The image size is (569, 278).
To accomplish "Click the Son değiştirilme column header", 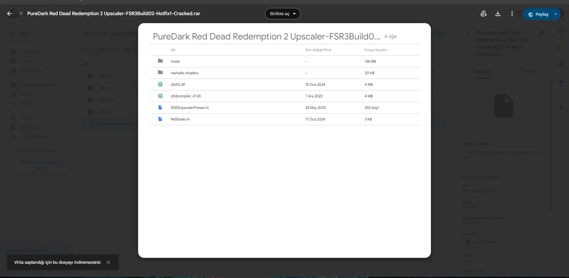I will click(318, 50).
